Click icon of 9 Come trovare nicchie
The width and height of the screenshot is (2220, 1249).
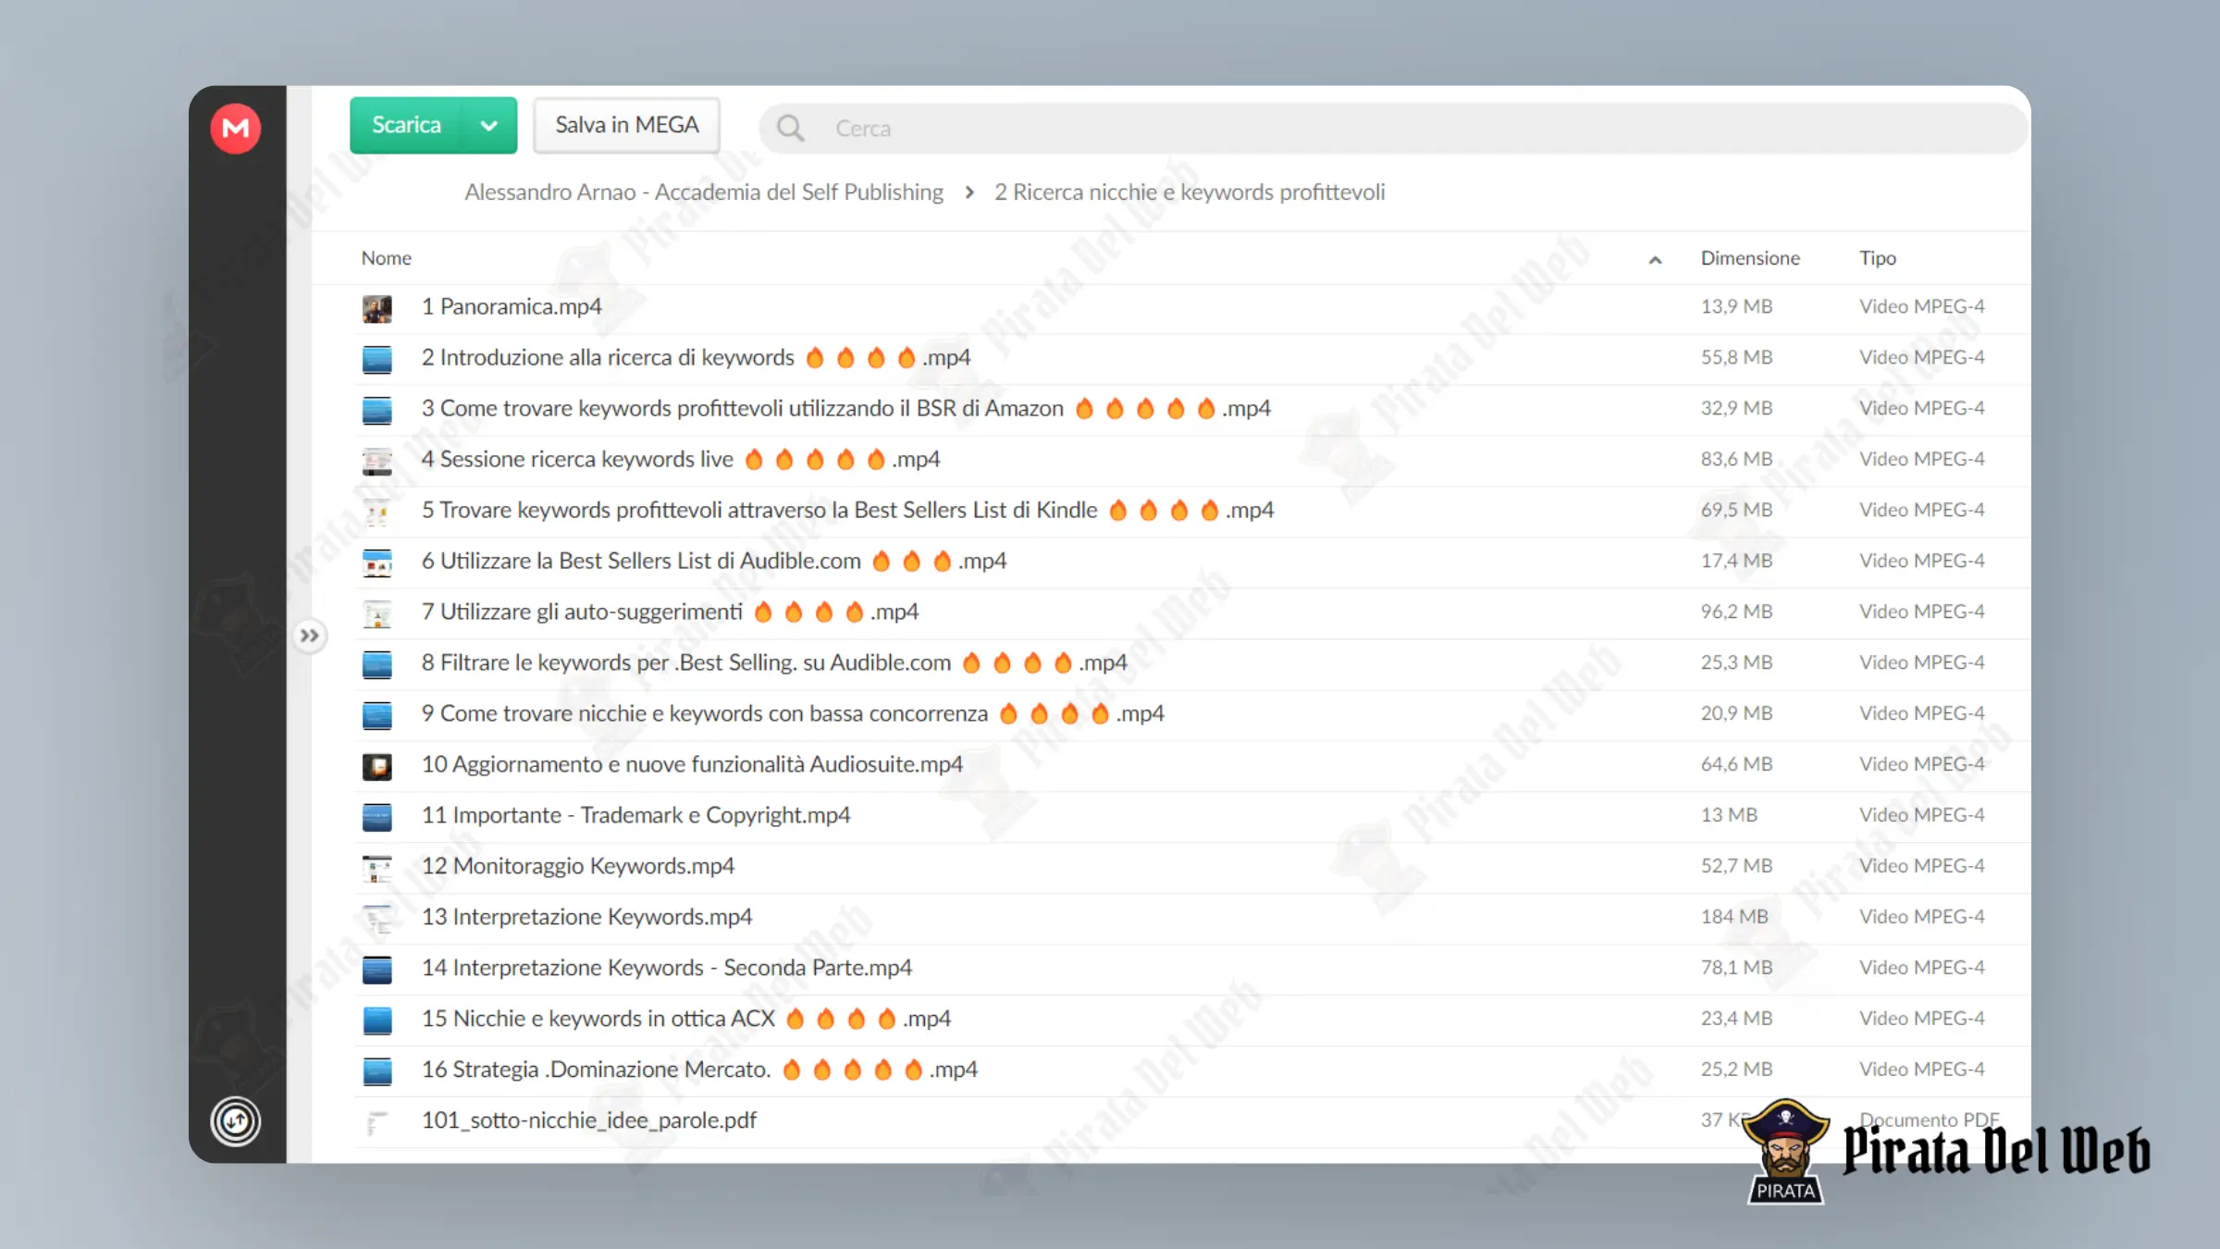[376, 715]
